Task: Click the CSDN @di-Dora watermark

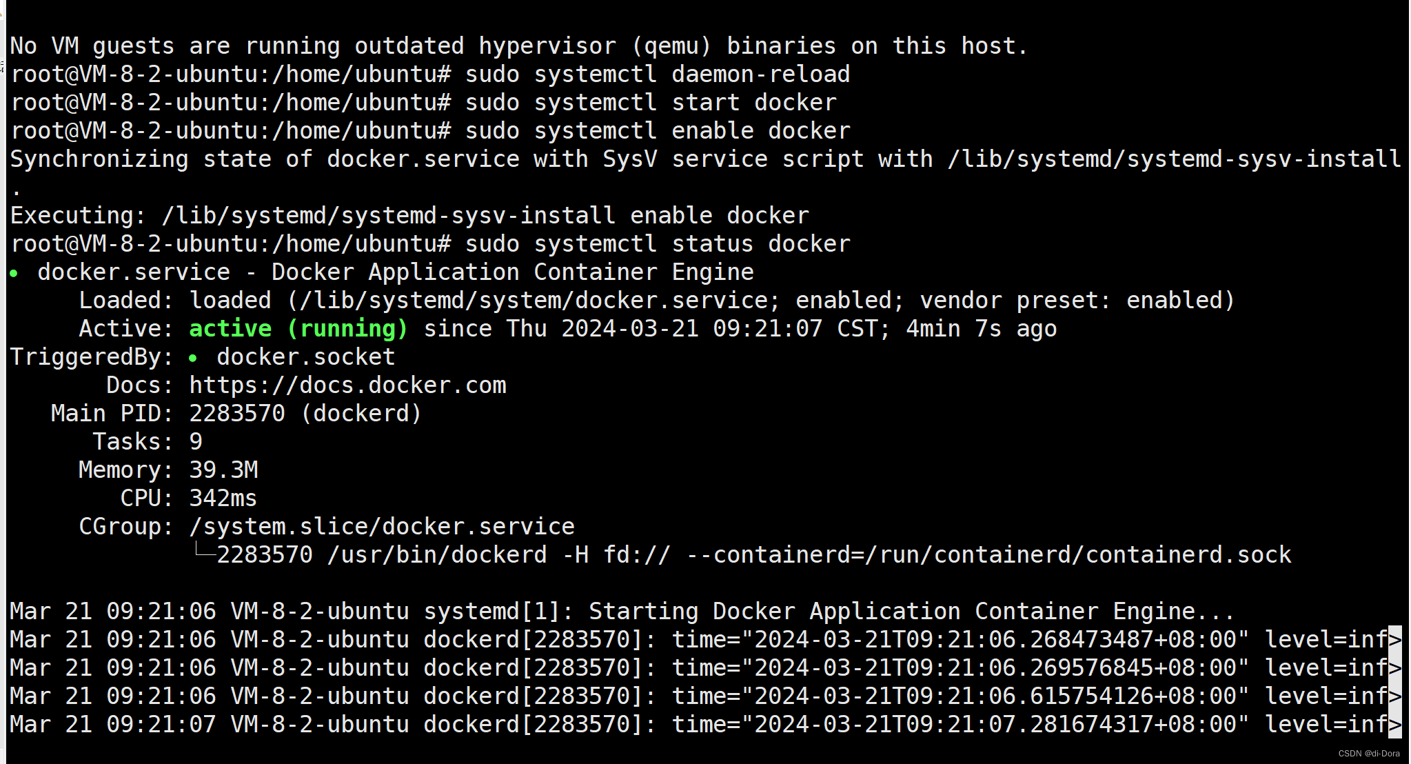Action: (1368, 754)
